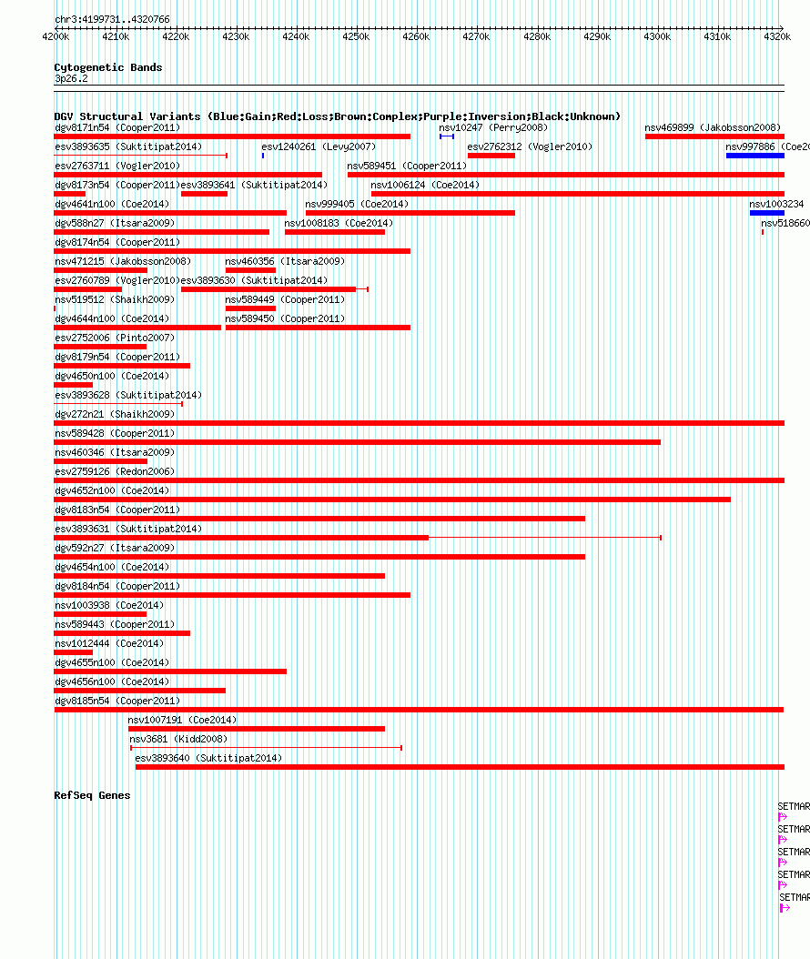The width and height of the screenshot is (810, 959).
Task: Click the 4300k ruler position
Action: (x=657, y=36)
